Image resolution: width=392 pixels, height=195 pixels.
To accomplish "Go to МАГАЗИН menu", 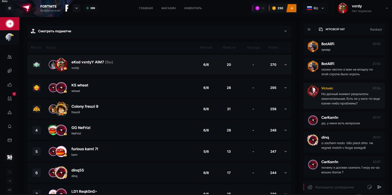I will tap(169, 8).
